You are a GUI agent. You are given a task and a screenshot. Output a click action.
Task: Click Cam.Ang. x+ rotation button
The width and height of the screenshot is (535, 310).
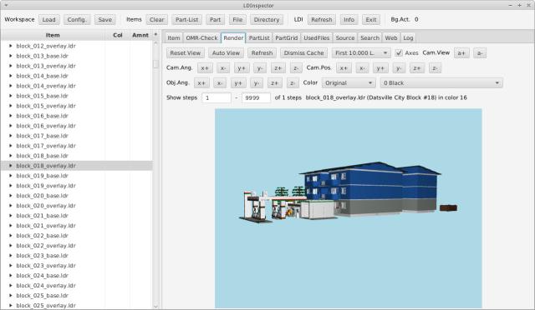(205, 68)
